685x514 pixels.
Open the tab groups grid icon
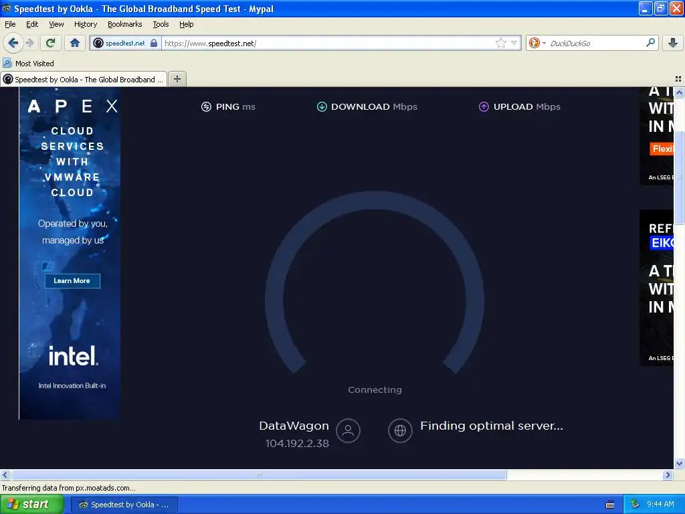[x=678, y=79]
